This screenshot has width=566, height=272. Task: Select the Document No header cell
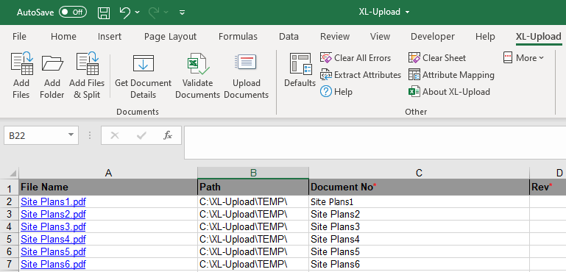point(419,187)
